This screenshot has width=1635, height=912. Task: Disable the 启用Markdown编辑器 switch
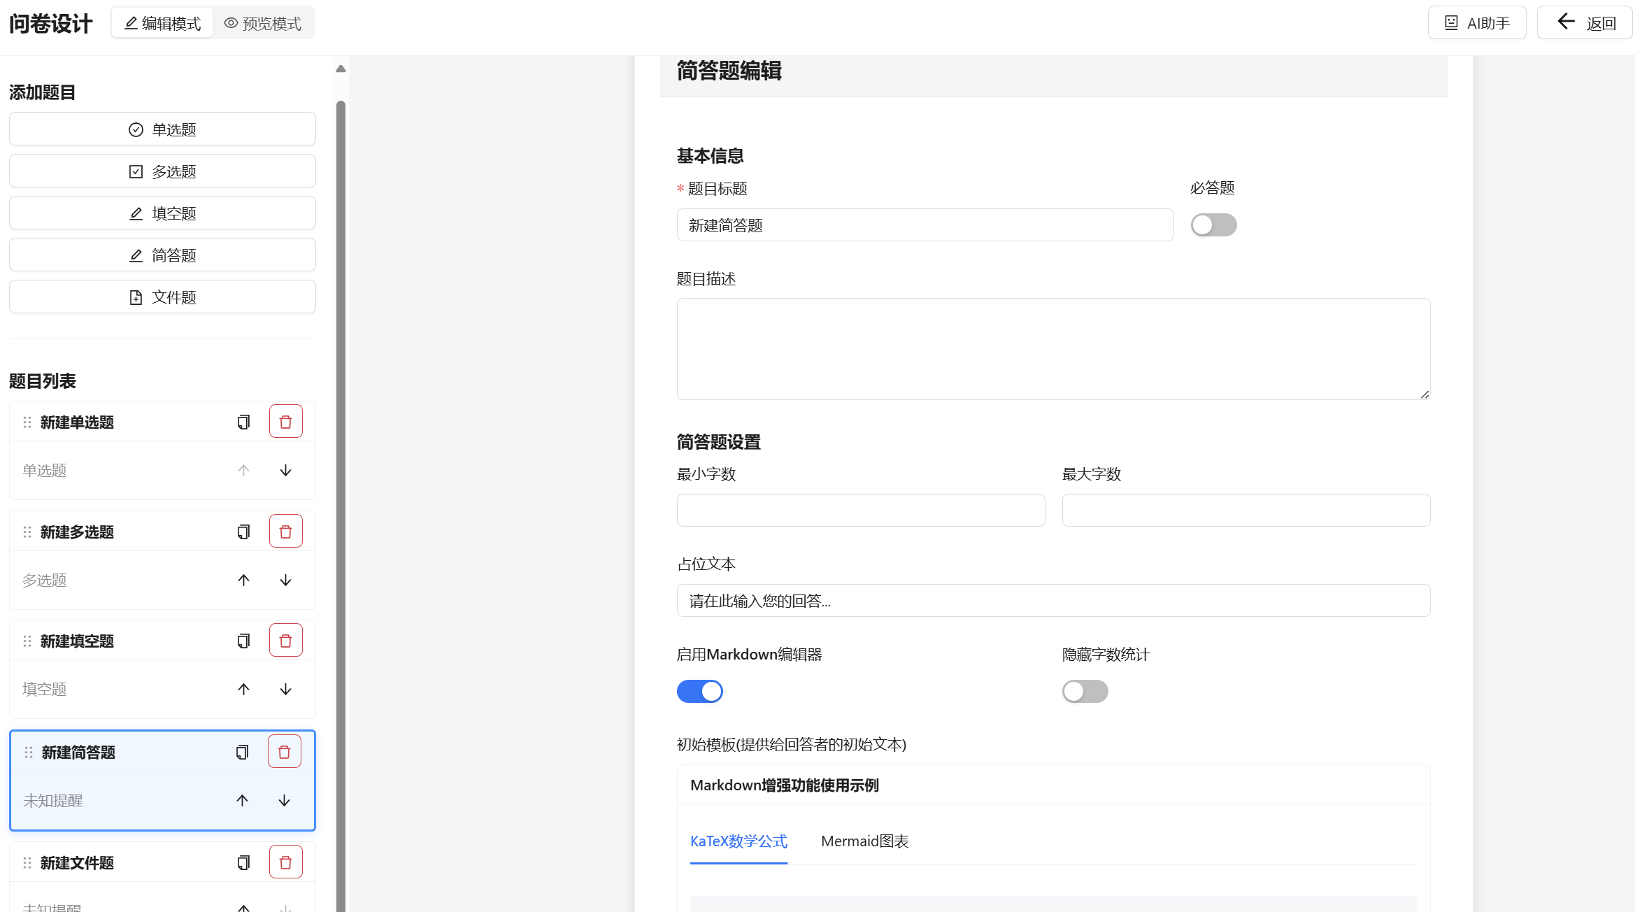[x=699, y=692]
